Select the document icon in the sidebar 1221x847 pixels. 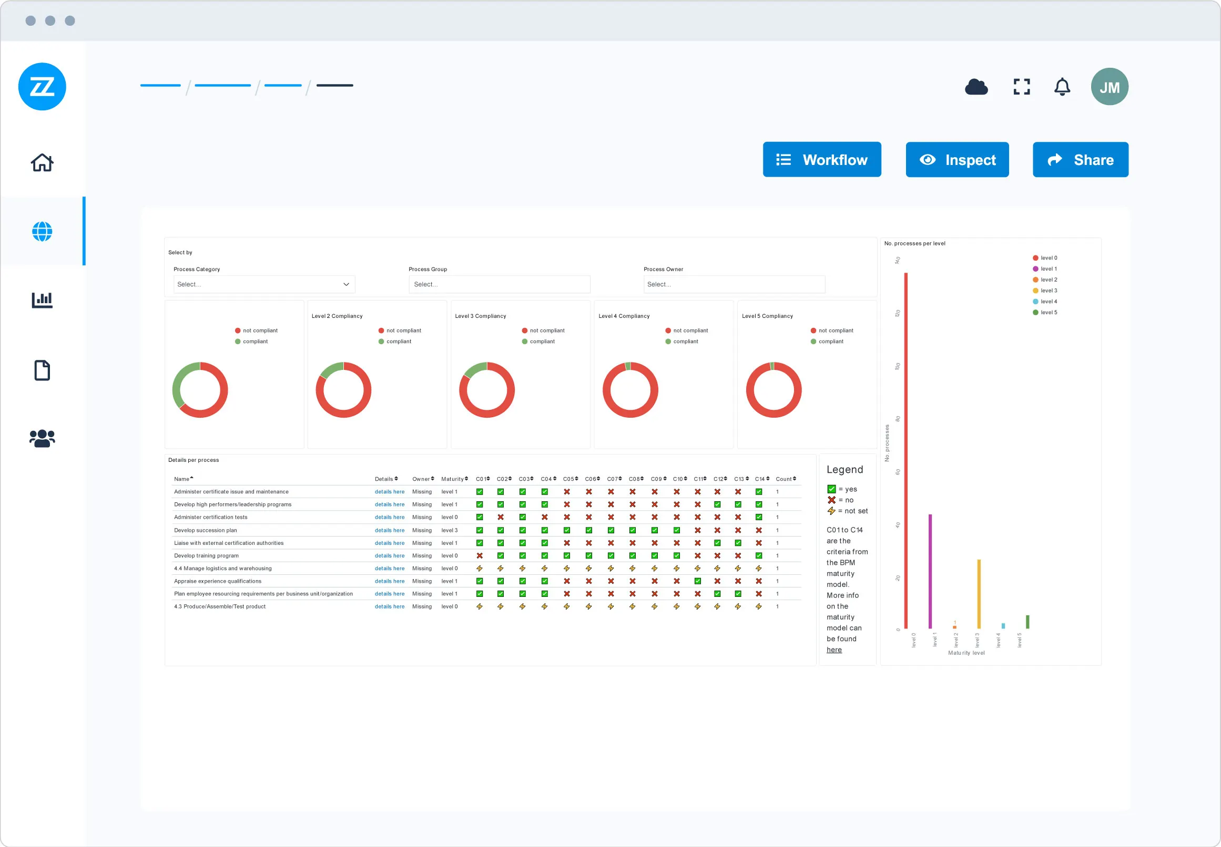42,370
